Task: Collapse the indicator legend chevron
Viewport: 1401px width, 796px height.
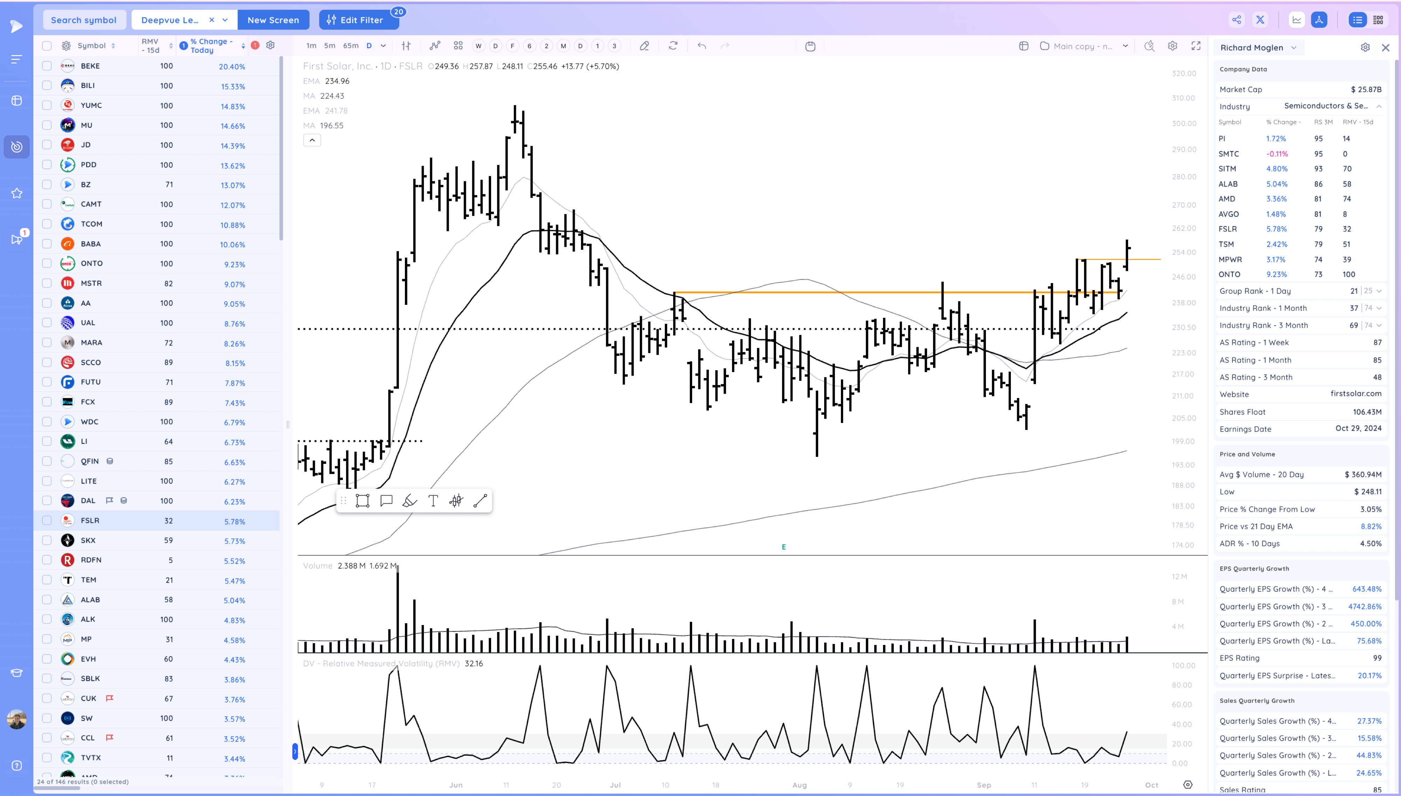Action: coord(312,140)
